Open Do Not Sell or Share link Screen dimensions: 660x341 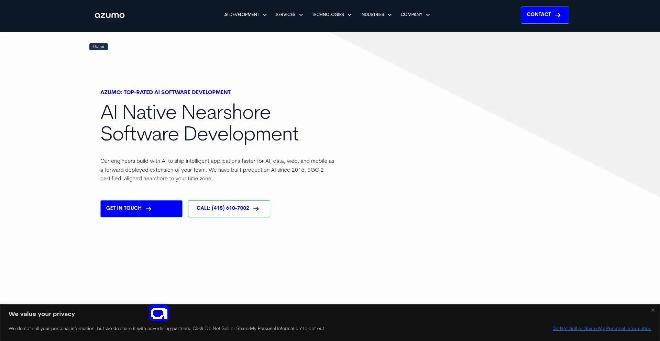[602, 329]
